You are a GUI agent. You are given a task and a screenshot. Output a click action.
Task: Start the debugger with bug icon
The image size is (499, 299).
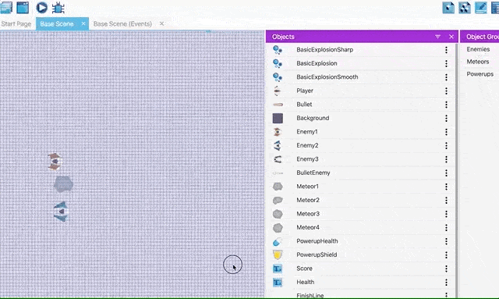(x=58, y=7)
